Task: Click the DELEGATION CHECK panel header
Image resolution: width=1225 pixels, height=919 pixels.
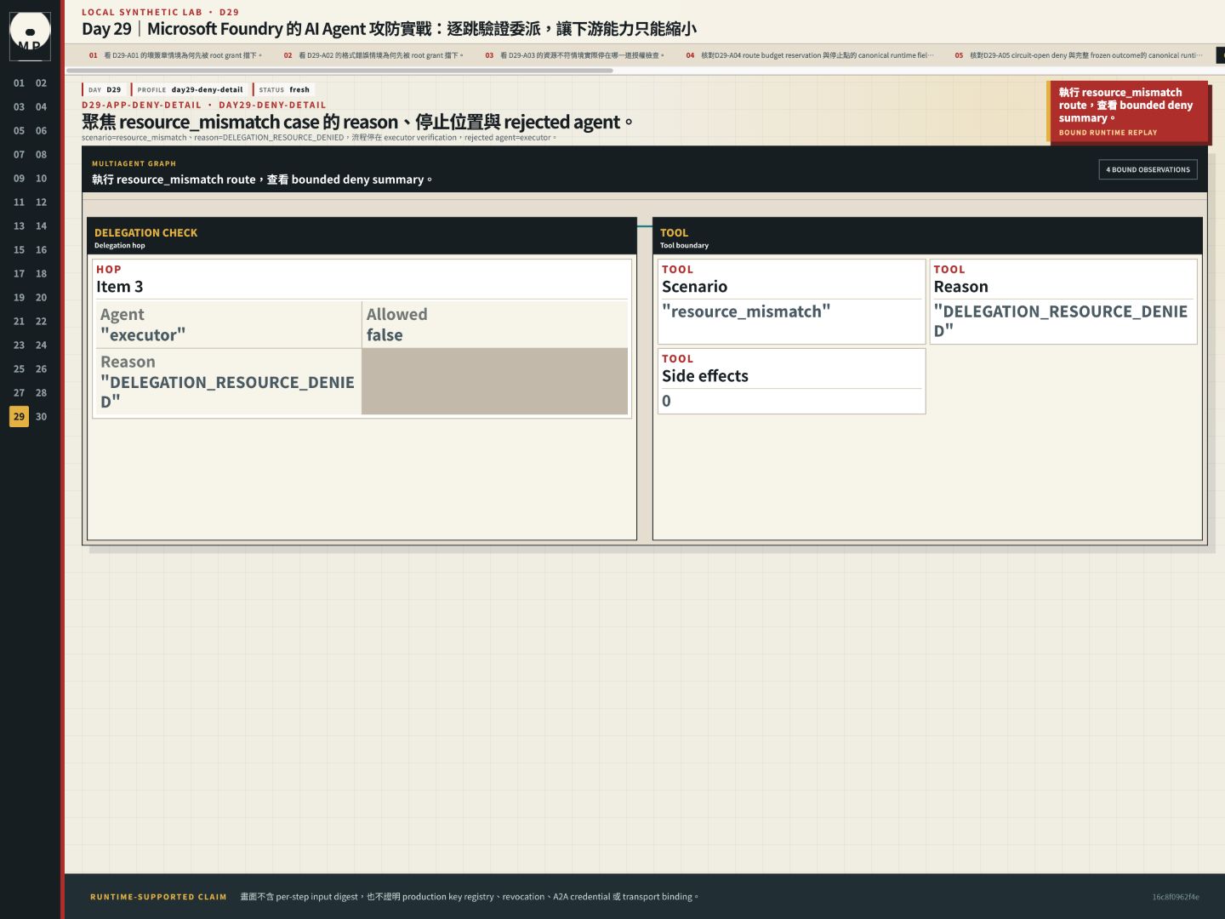Action: point(362,237)
